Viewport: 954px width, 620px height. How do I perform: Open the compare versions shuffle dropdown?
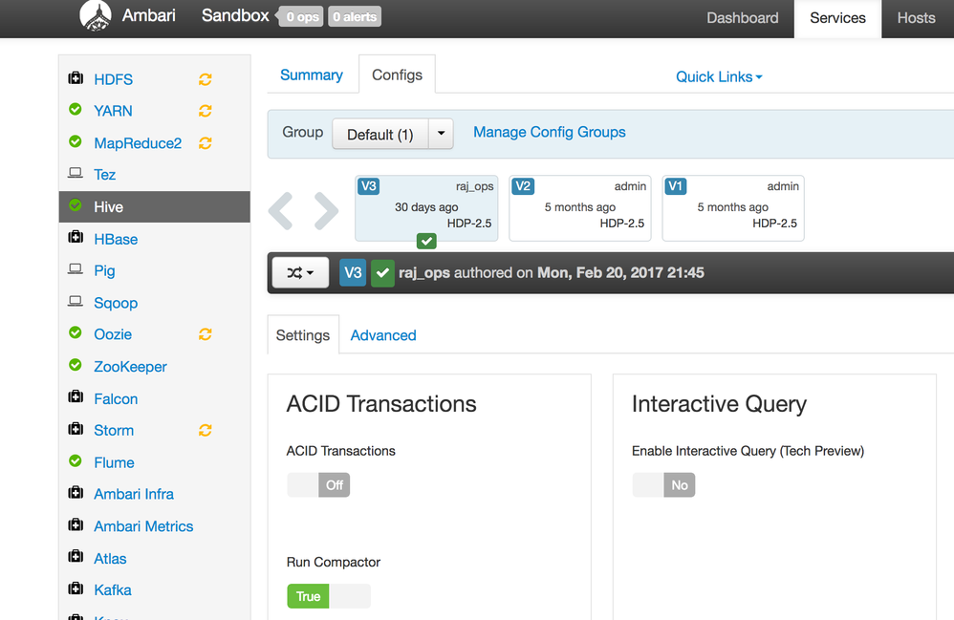[x=300, y=273]
